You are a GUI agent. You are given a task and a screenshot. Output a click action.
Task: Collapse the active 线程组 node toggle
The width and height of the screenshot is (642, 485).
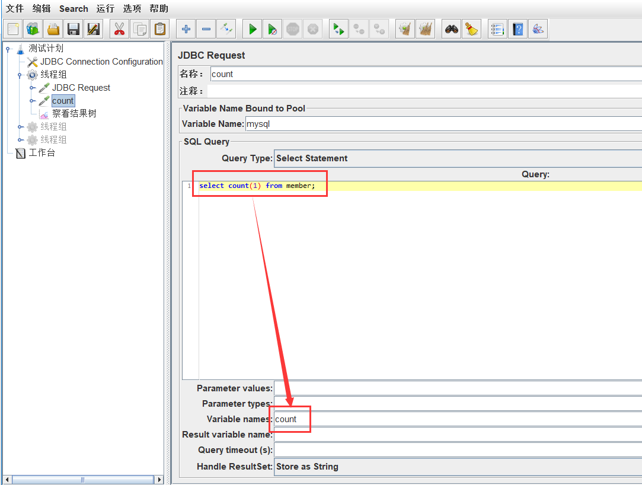tap(20, 75)
